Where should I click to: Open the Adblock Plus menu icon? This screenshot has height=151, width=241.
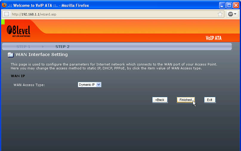[x=232, y=14]
